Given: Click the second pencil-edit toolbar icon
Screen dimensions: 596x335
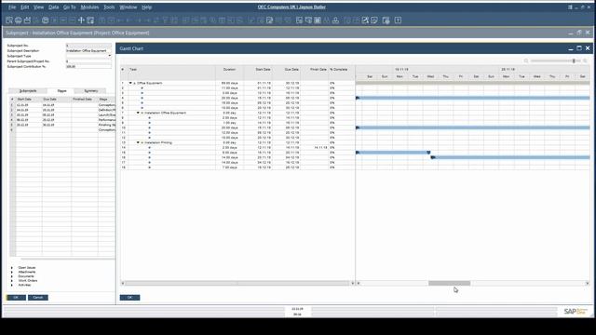Looking at the screenshot, I should click(x=374, y=20).
